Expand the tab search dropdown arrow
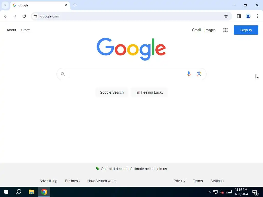This screenshot has width=263, height=197. click(5, 5)
